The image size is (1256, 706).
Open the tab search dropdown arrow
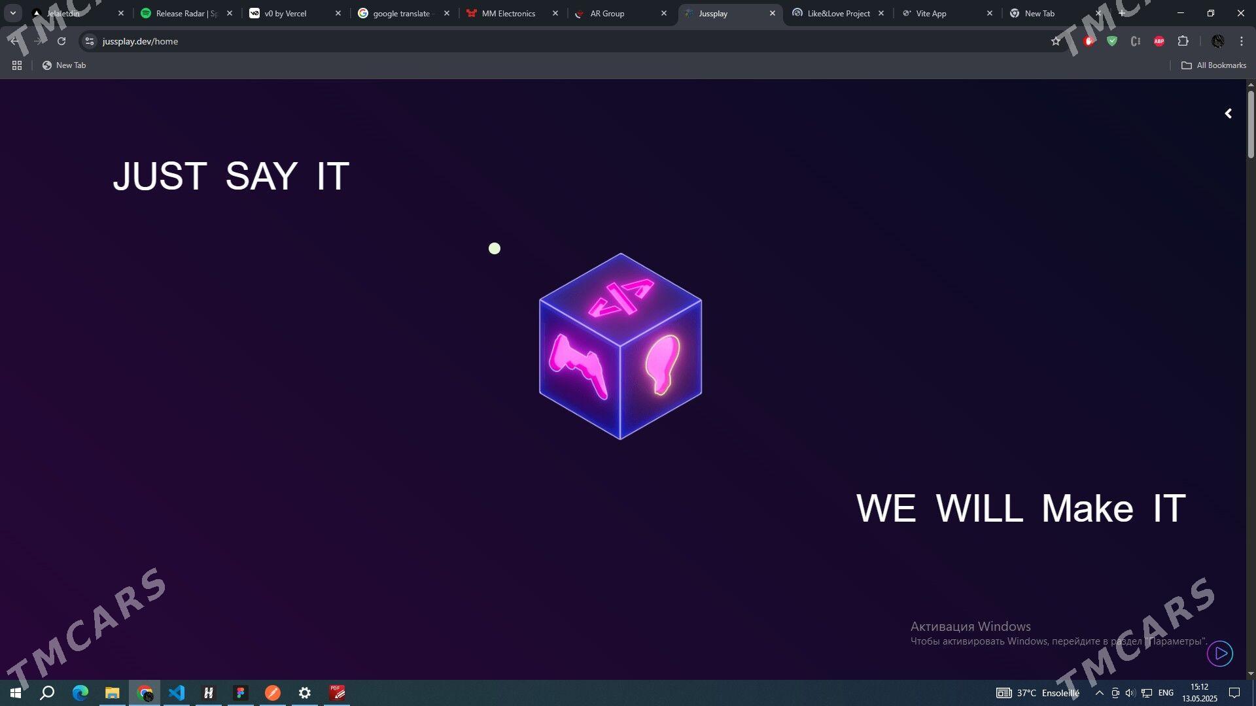click(x=12, y=13)
